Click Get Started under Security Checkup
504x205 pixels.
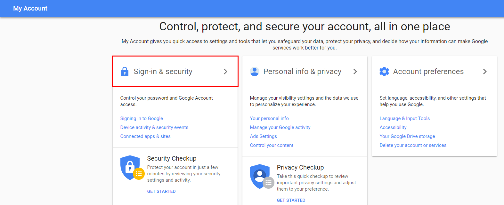coord(161,191)
